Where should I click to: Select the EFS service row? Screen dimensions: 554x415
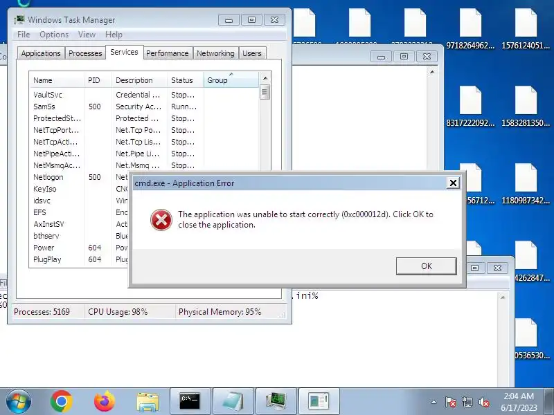pos(79,212)
